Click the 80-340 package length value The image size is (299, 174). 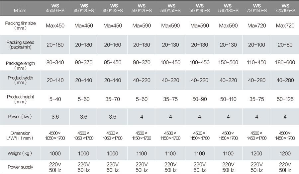coord(55,62)
